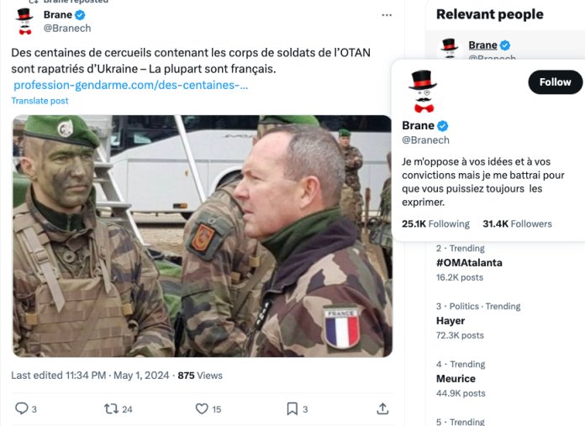This screenshot has height=426, width=585.
Task: Open the #OMAtalanta trending topic
Action: pyautogui.click(x=469, y=263)
